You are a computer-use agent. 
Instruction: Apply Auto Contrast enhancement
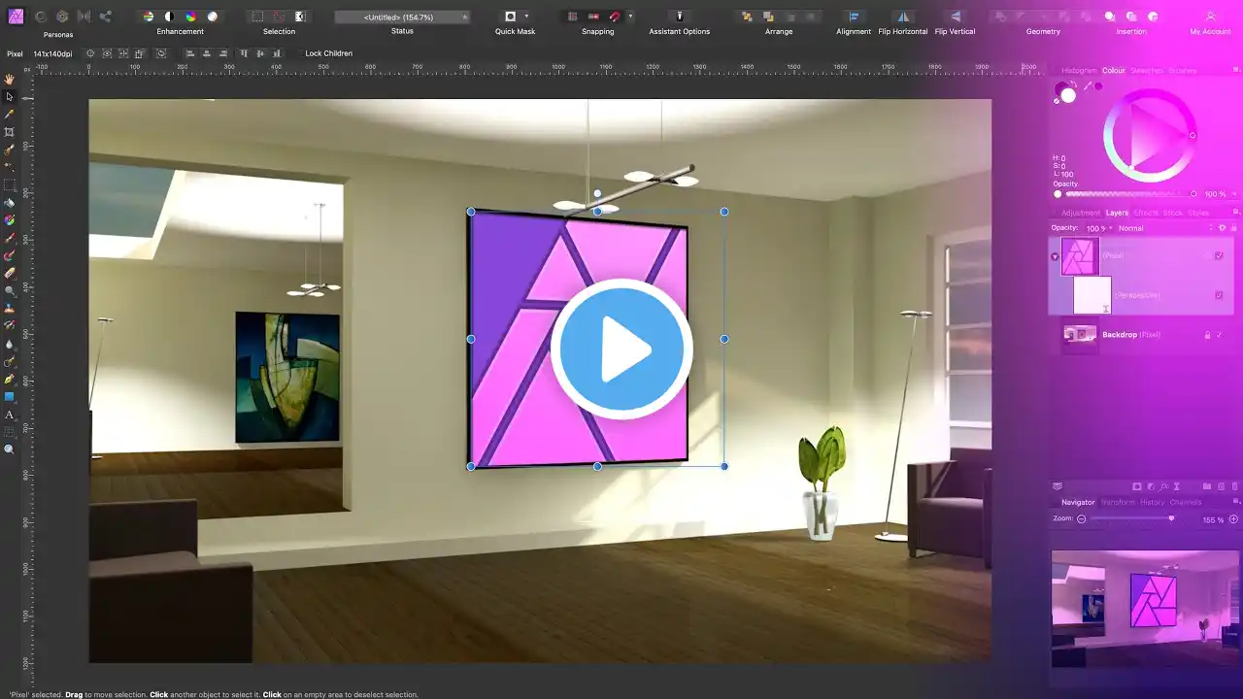click(169, 17)
